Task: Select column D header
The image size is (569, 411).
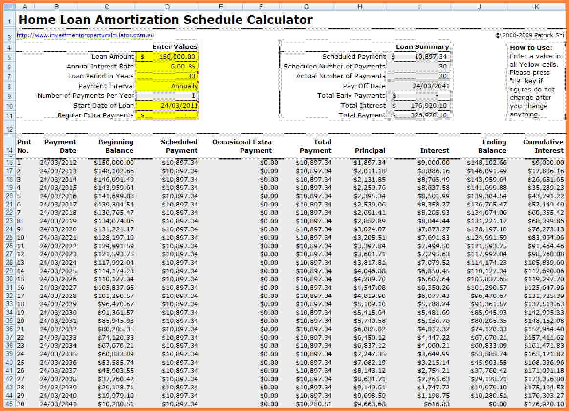Action: coord(167,7)
